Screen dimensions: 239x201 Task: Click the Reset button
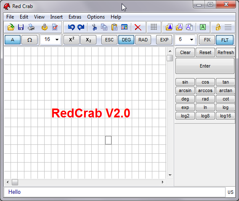pos(205,52)
